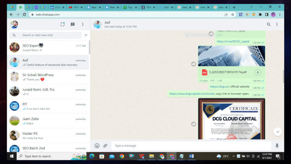Open Microsoft Word from the taskbar

tap(191, 156)
